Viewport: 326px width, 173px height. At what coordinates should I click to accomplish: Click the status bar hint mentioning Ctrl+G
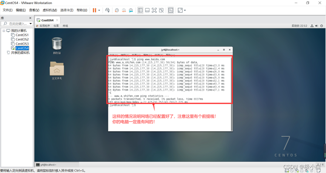tap(43, 171)
